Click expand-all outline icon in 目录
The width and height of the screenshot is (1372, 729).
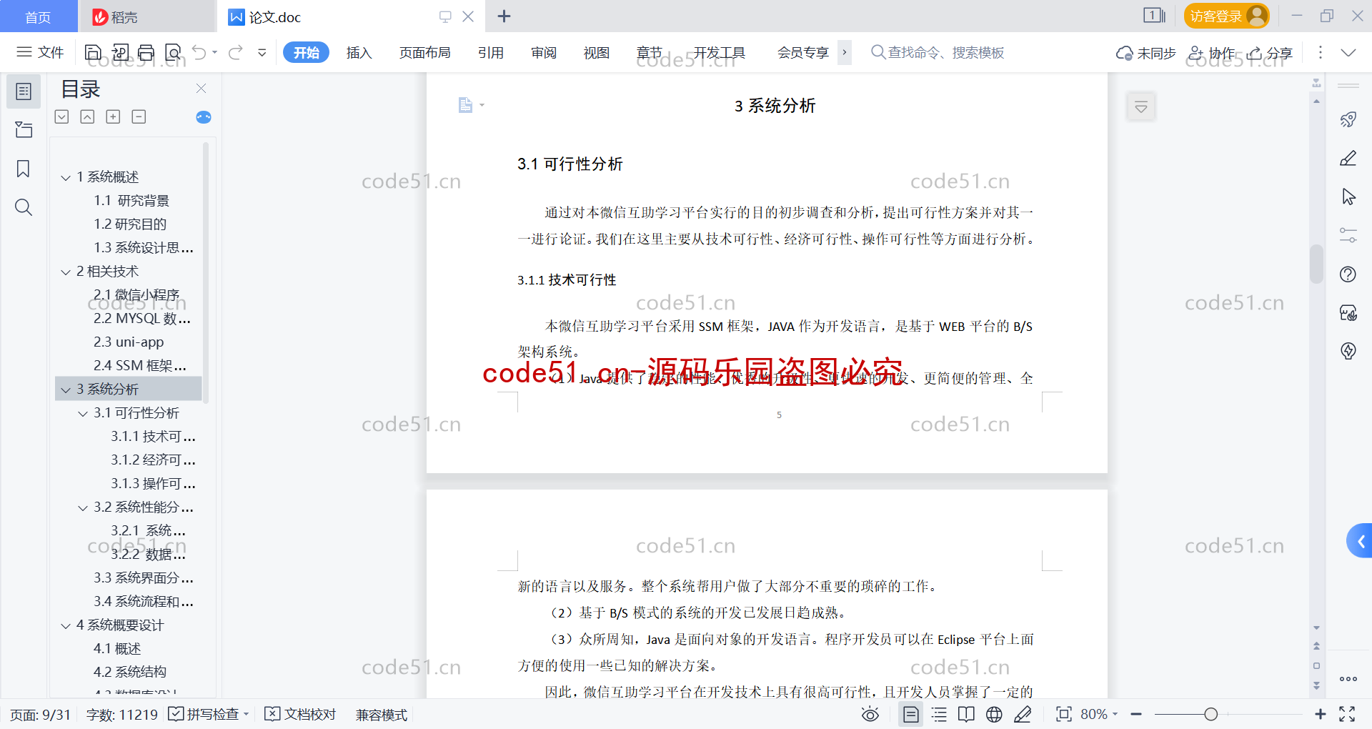pos(62,116)
